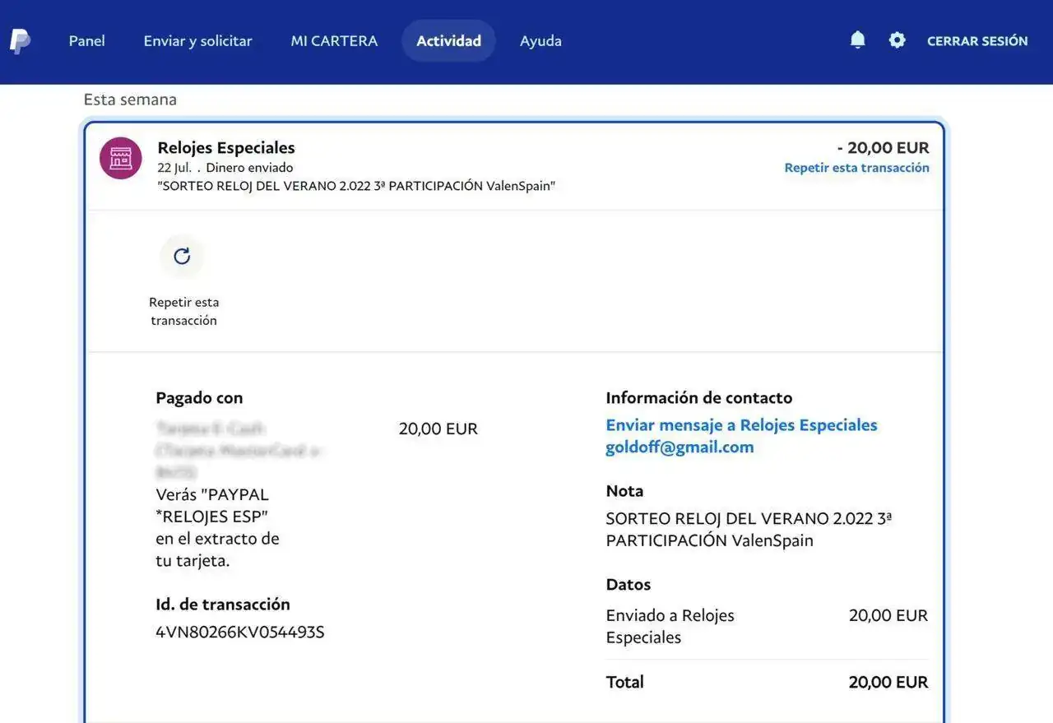The height and width of the screenshot is (723, 1053).
Task: Click the 20,00 EUR paid-with amount
Action: [438, 429]
